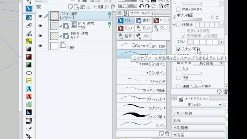This screenshot has height=139, width=247.
Task: Create a new raster layer
Action: click(70, 7)
